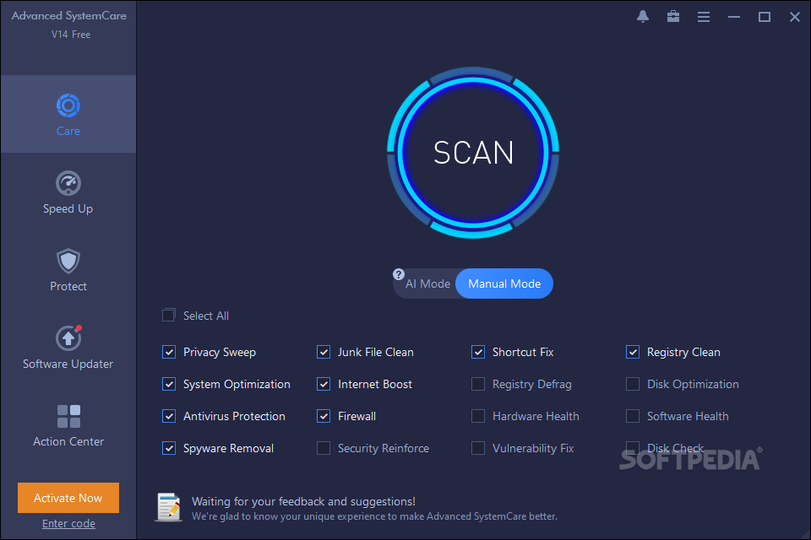
Task: Open the Software Updater arrow icon
Action: (68, 338)
